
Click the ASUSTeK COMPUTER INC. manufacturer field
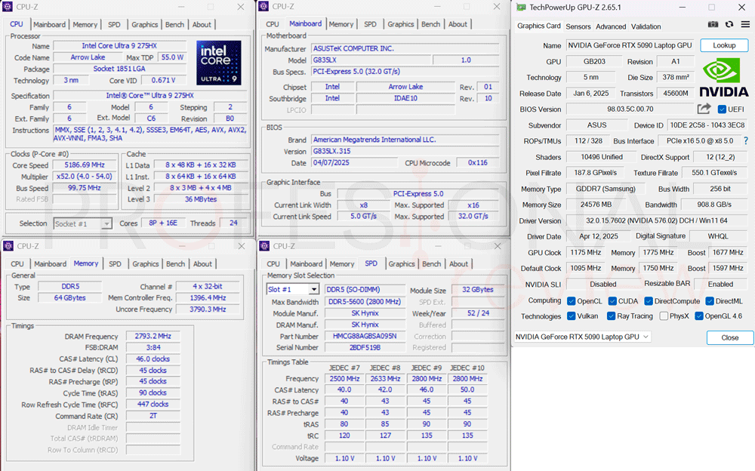(405, 48)
